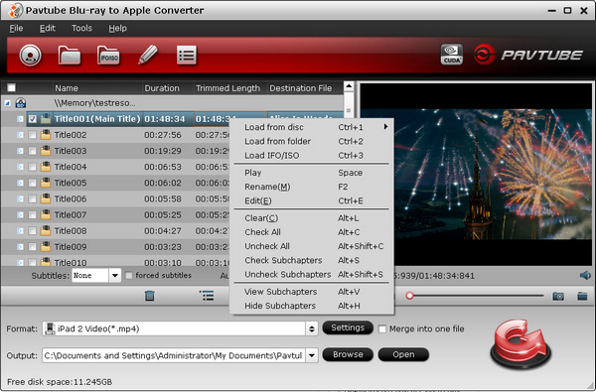Click the preview playback slider handle
The image size is (596, 392).
coord(409,296)
